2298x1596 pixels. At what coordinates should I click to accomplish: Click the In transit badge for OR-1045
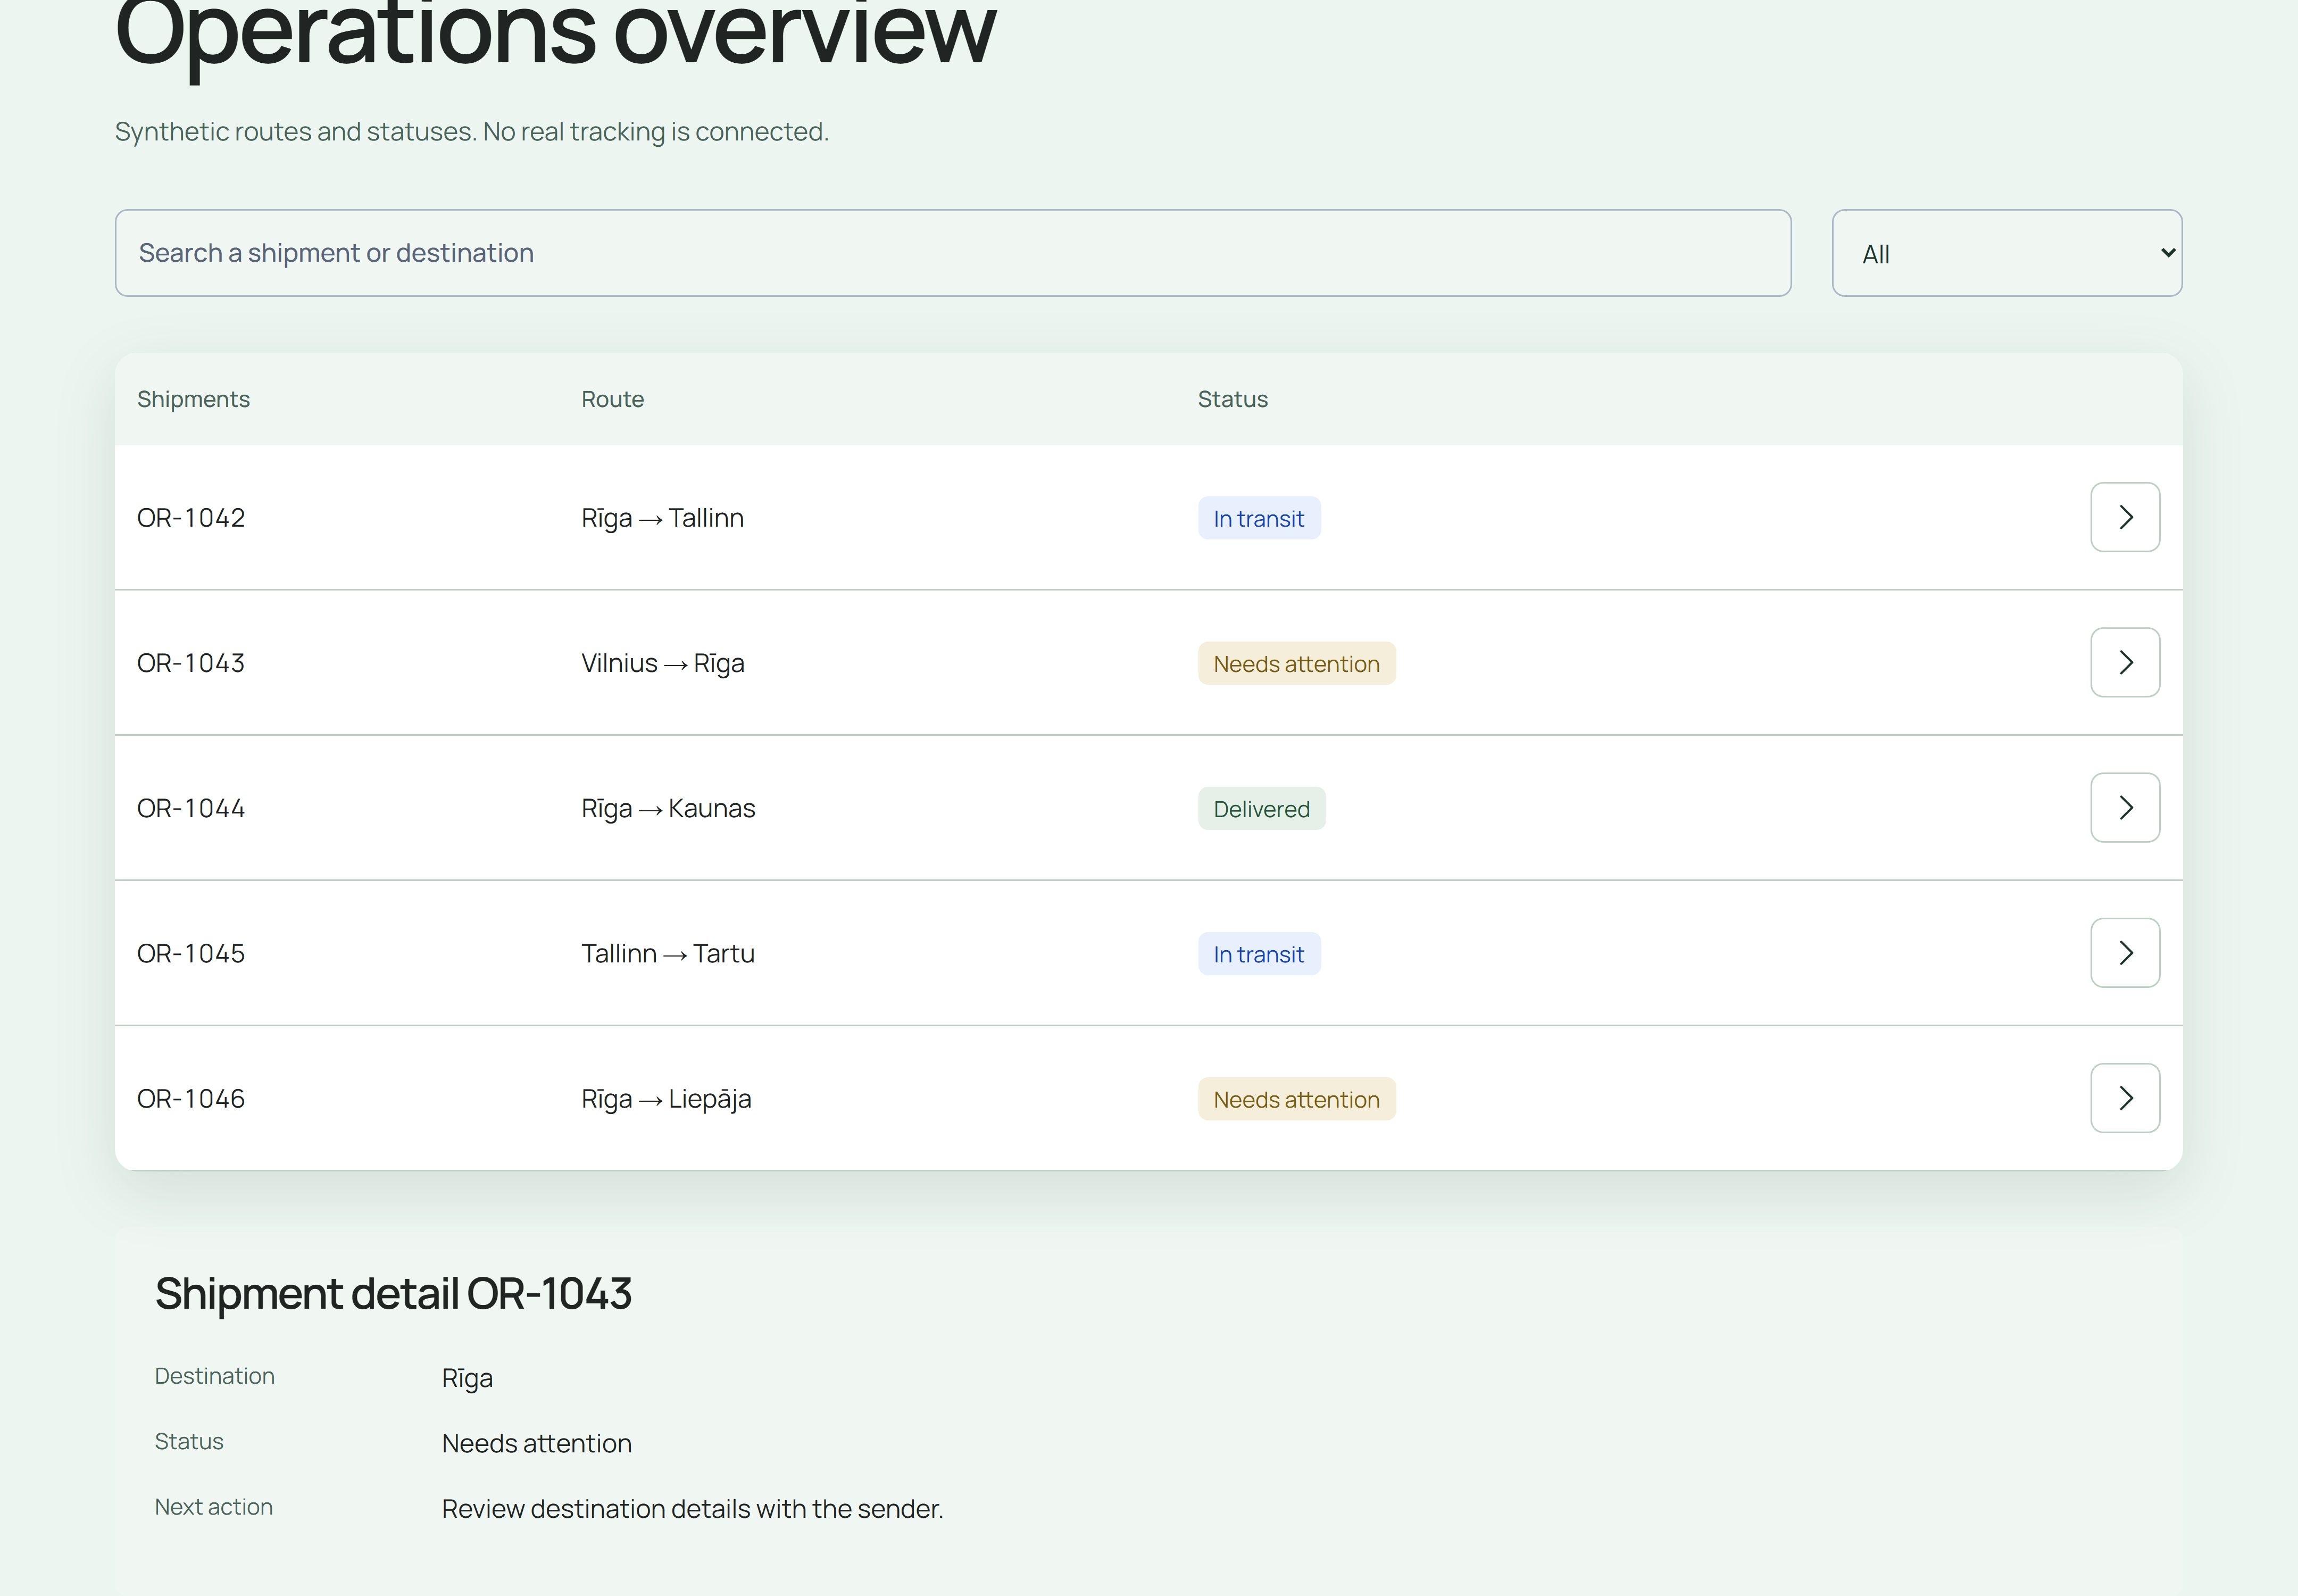1259,953
